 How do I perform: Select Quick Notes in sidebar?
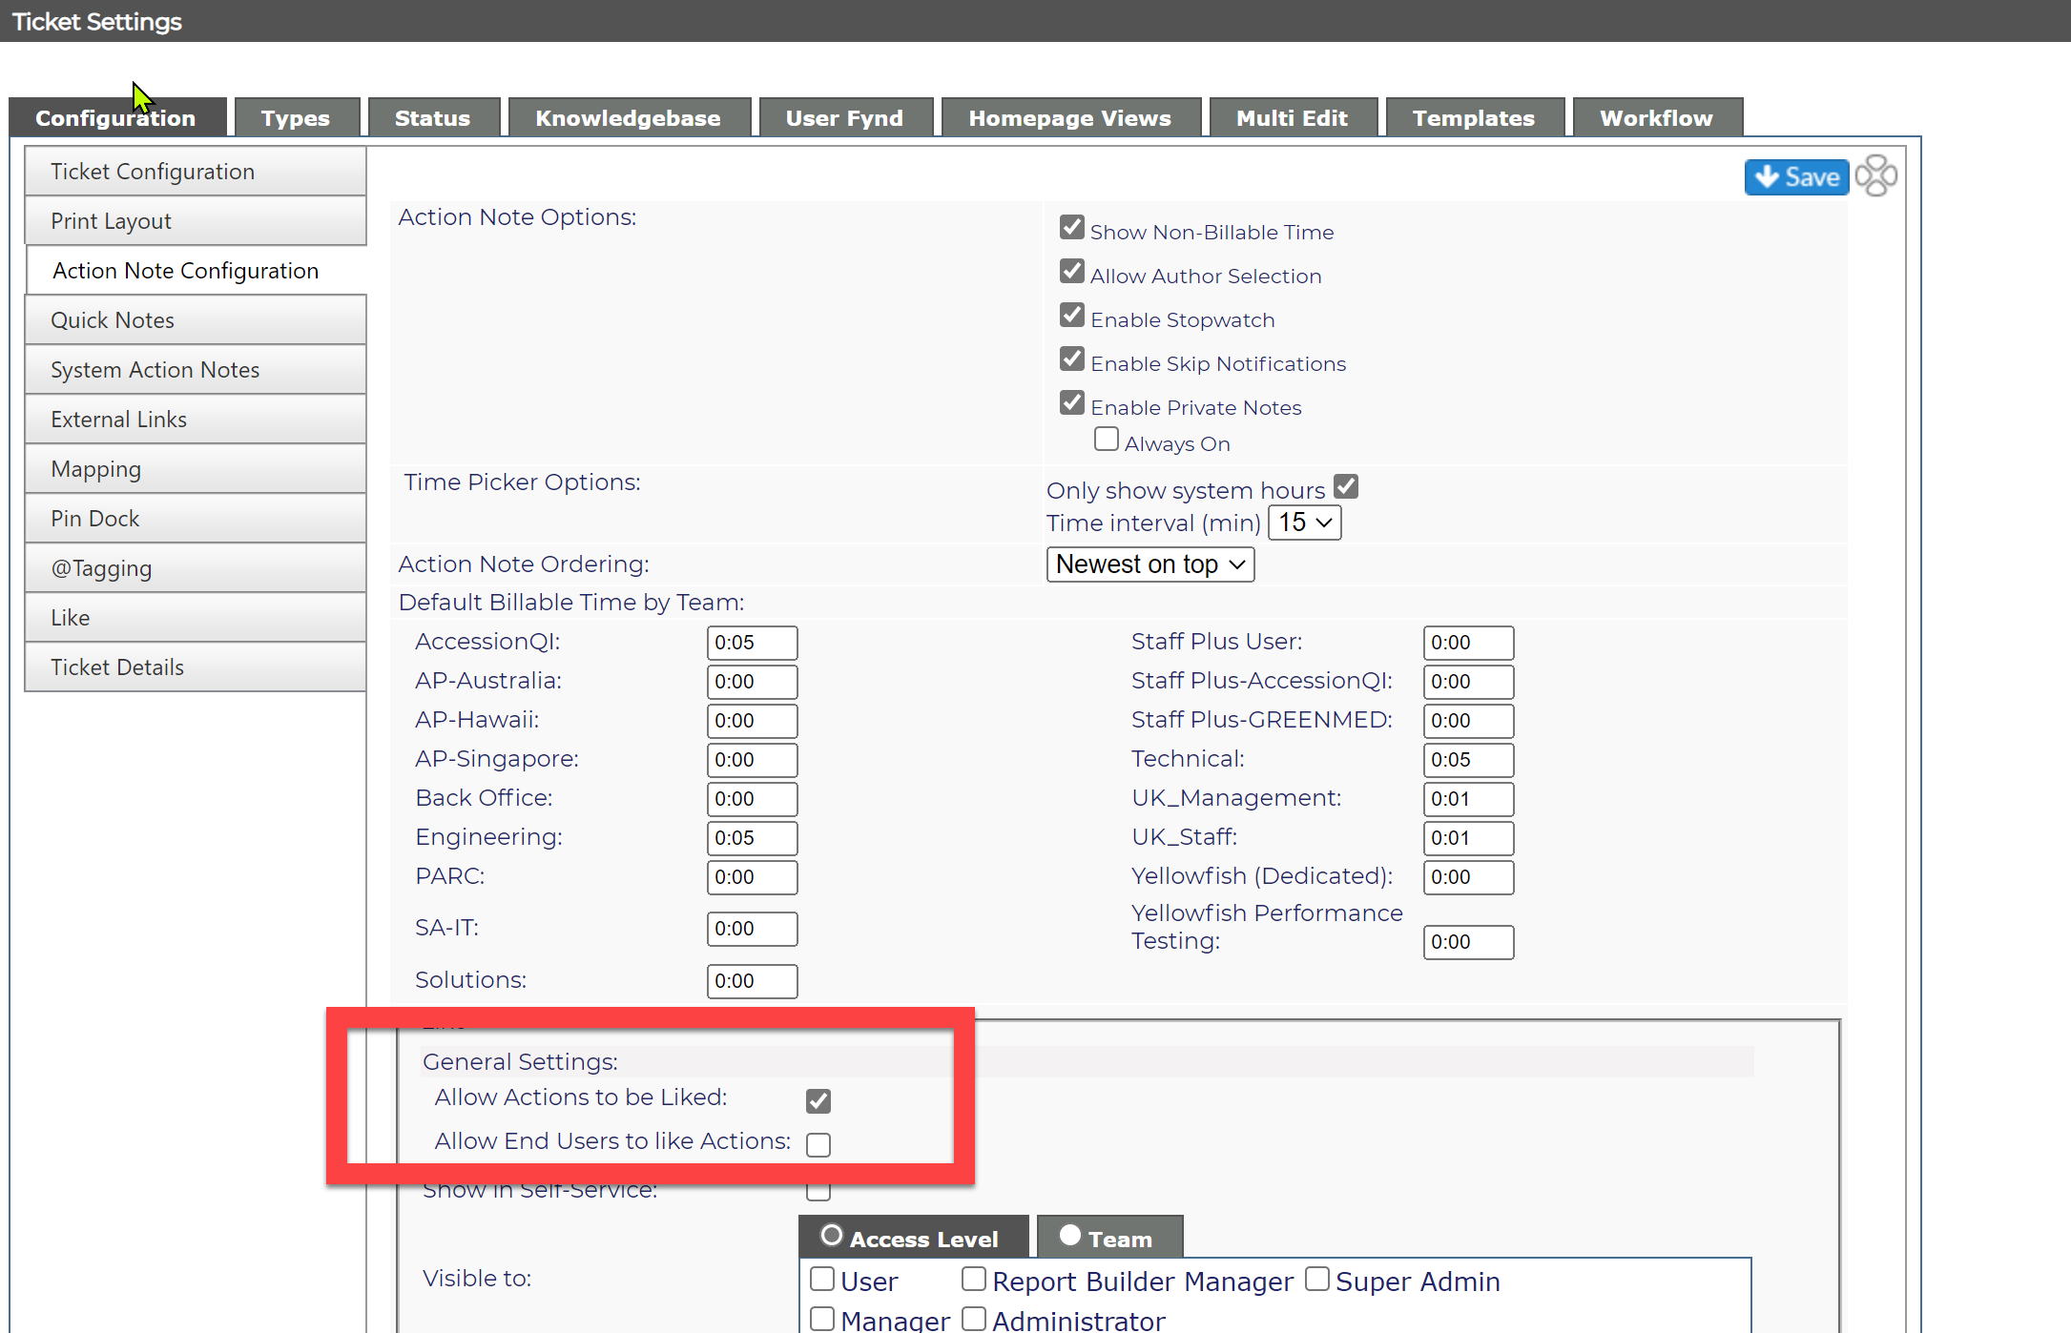pyautogui.click(x=196, y=320)
